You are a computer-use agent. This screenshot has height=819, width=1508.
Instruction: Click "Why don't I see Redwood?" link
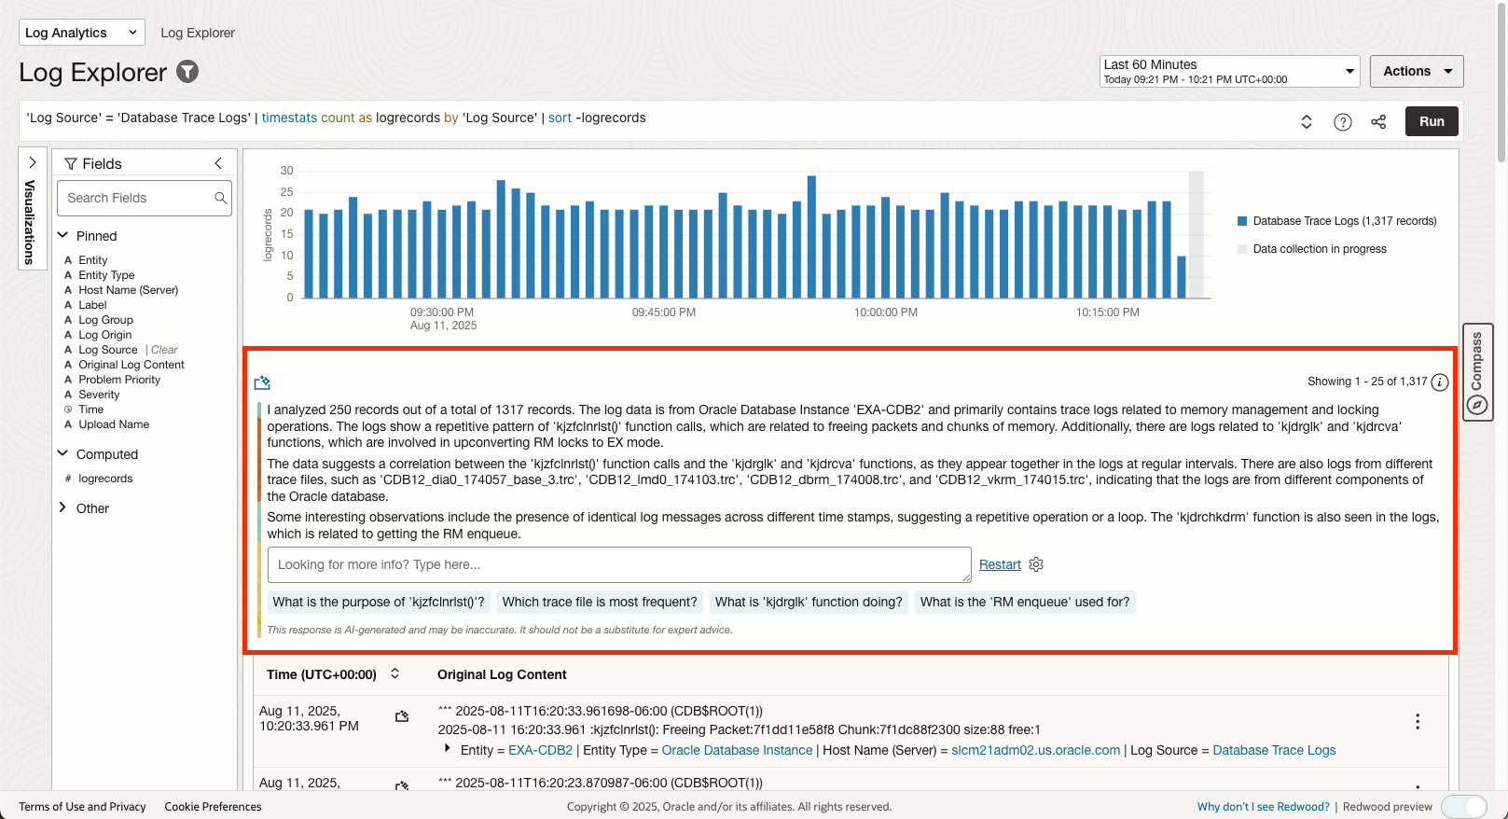coord(1264,807)
